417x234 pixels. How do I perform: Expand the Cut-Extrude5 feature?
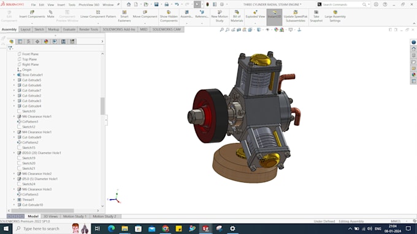(14, 80)
